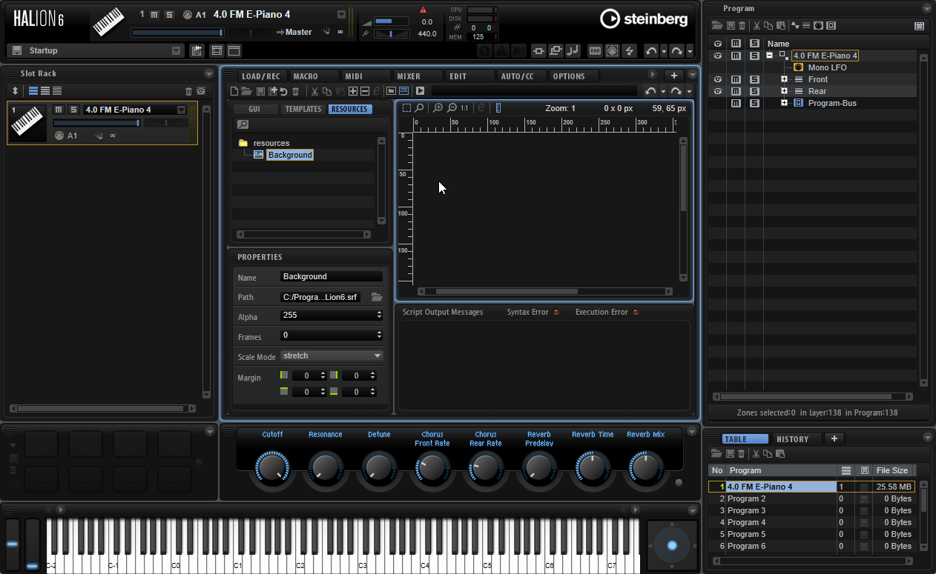Click the open folder icon in macro toolbar
The height and width of the screenshot is (574, 936).
click(246, 91)
